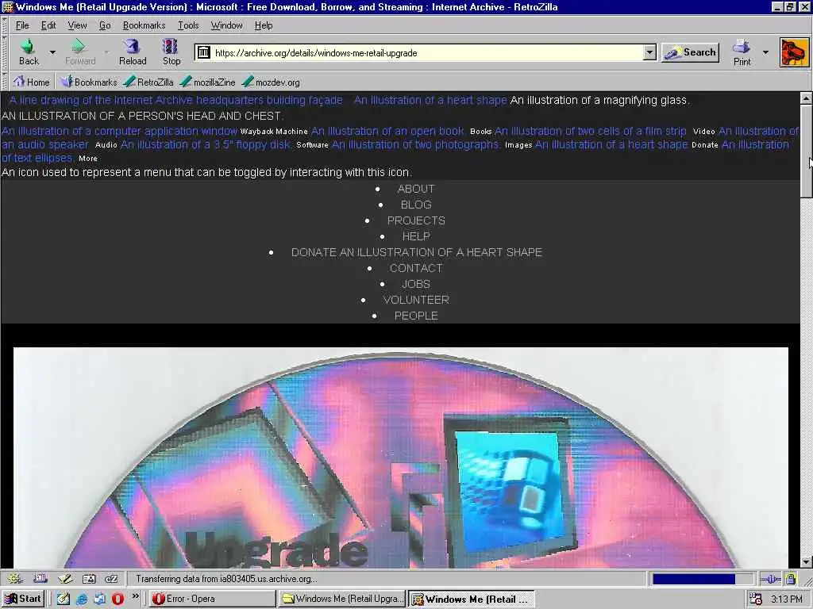This screenshot has width=813, height=609.
Task: Click the PEOPLE list link
Action: 416,316
